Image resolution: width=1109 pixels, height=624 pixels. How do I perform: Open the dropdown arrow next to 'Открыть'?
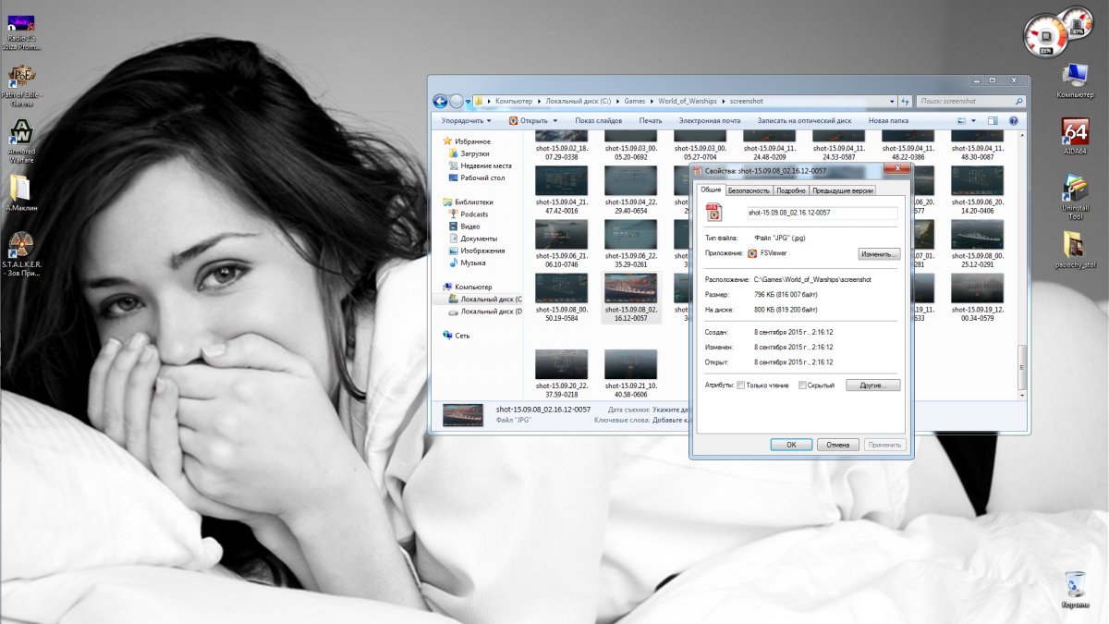[x=555, y=120]
